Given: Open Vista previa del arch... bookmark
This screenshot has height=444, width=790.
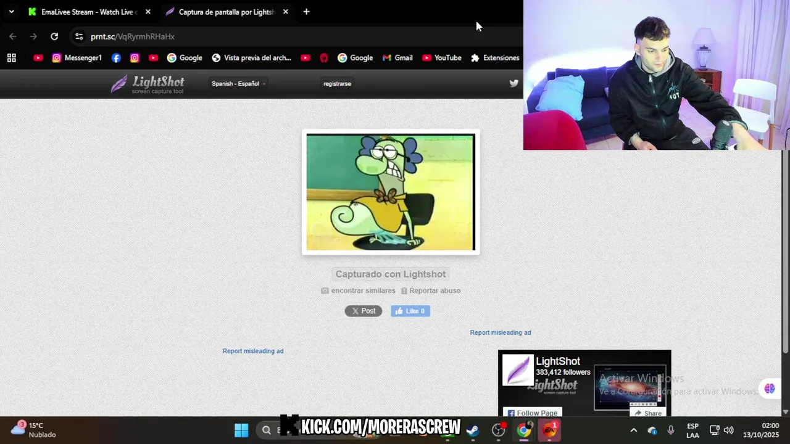Looking at the screenshot, I should coord(251,58).
